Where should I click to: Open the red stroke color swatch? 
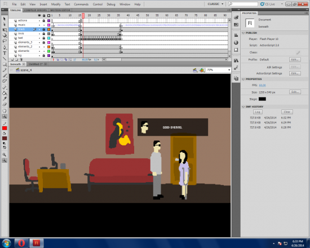(5, 128)
